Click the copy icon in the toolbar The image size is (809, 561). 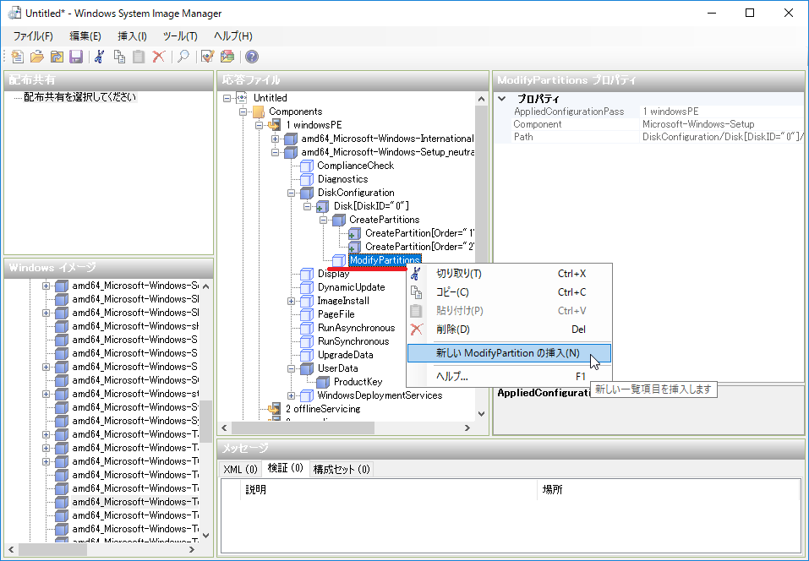(119, 57)
